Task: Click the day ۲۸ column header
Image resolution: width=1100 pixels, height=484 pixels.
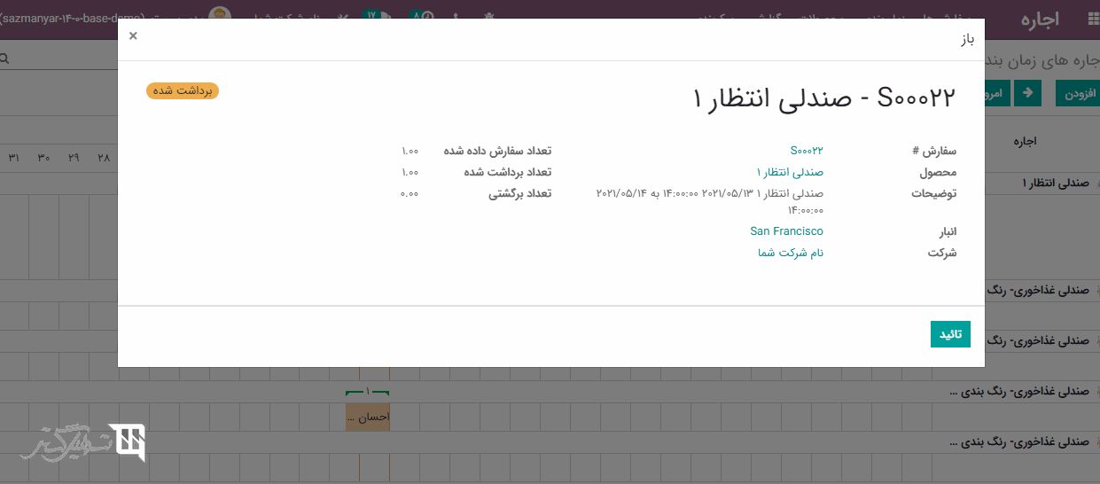Action: tap(104, 158)
